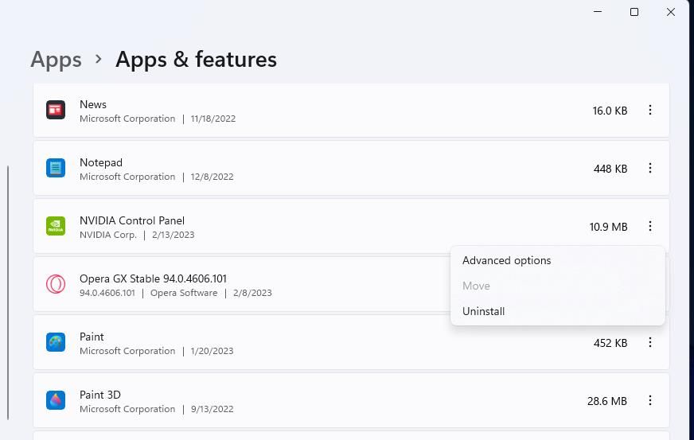
Task: Click the Notepad app icon
Action: pyautogui.click(x=55, y=168)
